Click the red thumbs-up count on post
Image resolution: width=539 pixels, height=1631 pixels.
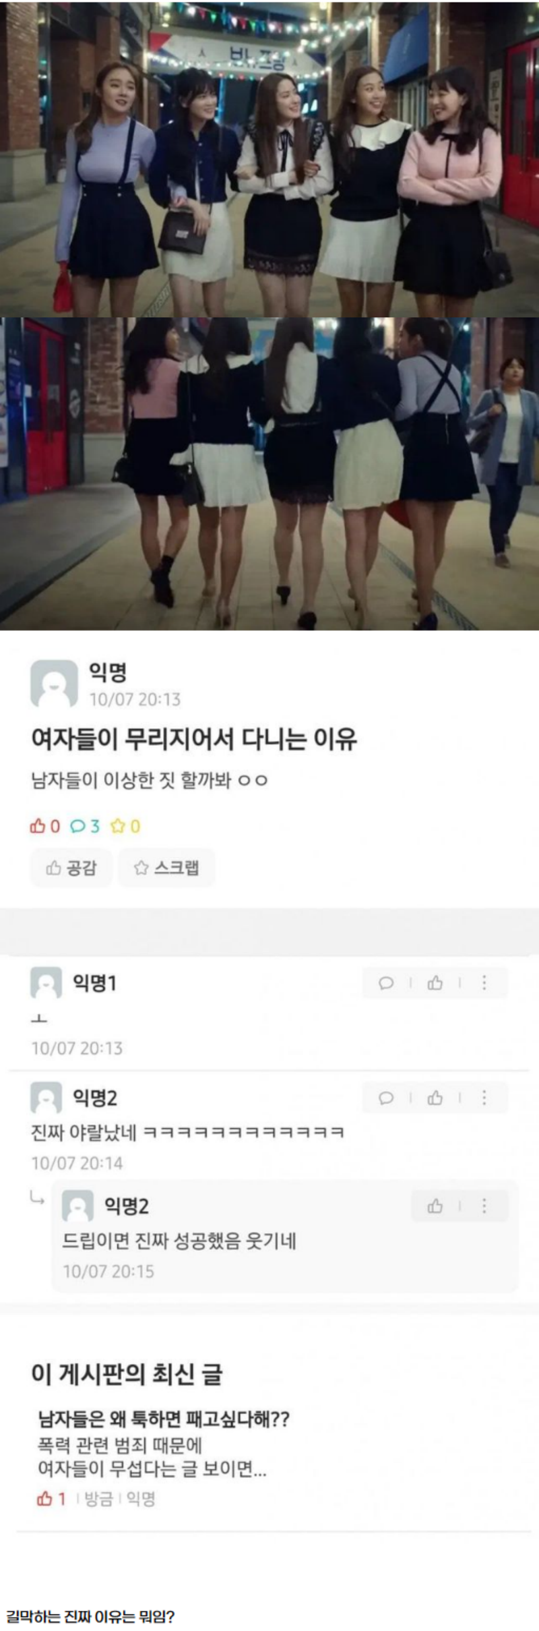(44, 826)
